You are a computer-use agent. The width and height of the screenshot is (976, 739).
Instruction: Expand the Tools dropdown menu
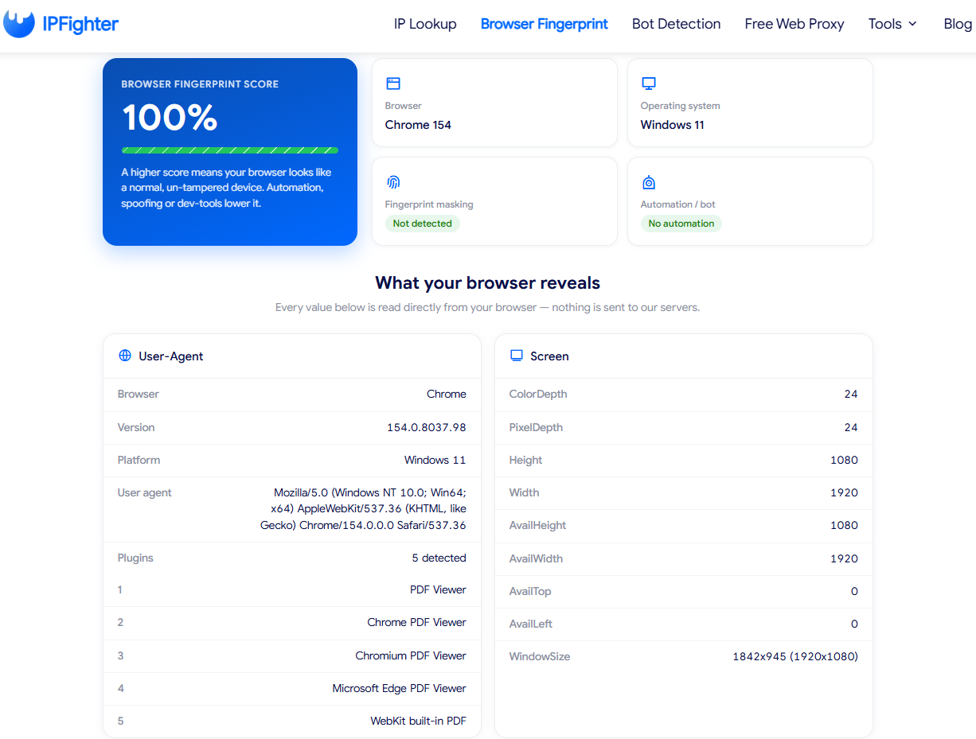coord(893,24)
